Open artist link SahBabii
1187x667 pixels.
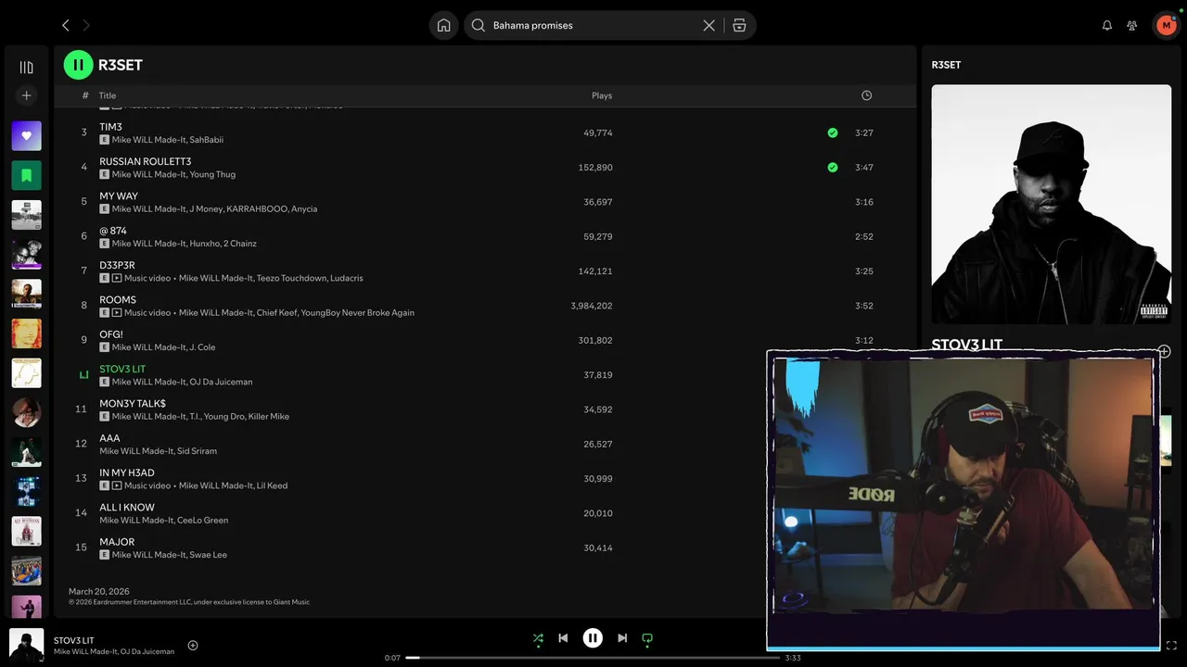click(206, 140)
